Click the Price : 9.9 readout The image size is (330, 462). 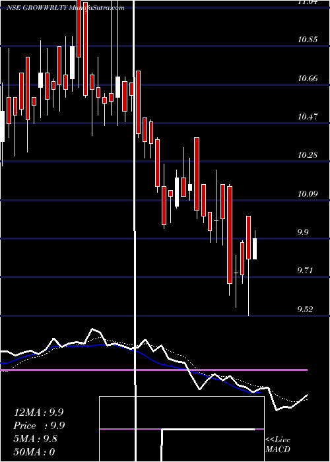[x=39, y=426]
